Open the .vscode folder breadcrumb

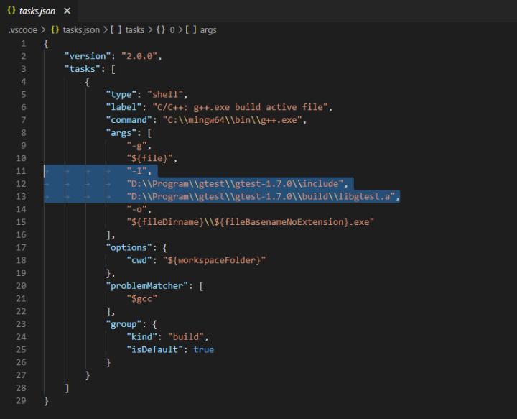[x=24, y=30]
